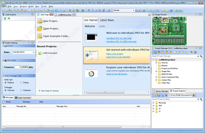Viewport: 205px width, 133px height.
Task: Uncheck Show Page On Startup
Action: click(40, 90)
